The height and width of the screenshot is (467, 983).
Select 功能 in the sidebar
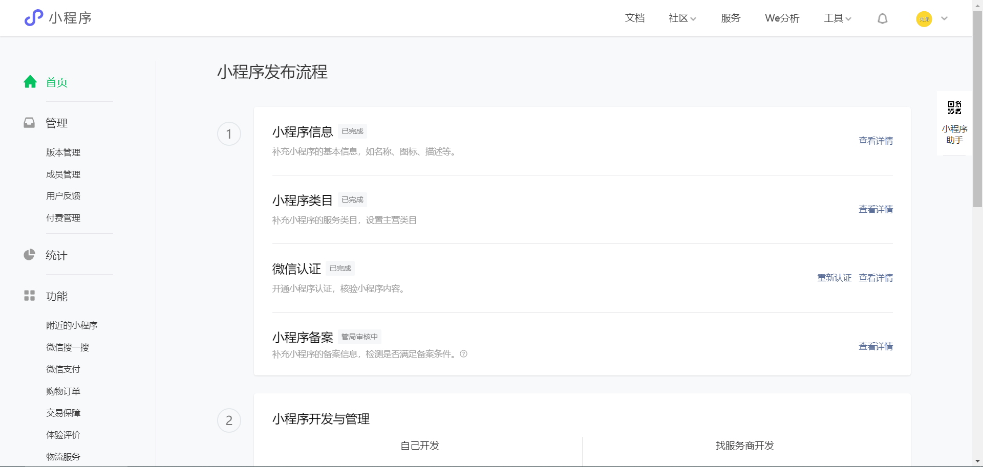pyautogui.click(x=56, y=297)
